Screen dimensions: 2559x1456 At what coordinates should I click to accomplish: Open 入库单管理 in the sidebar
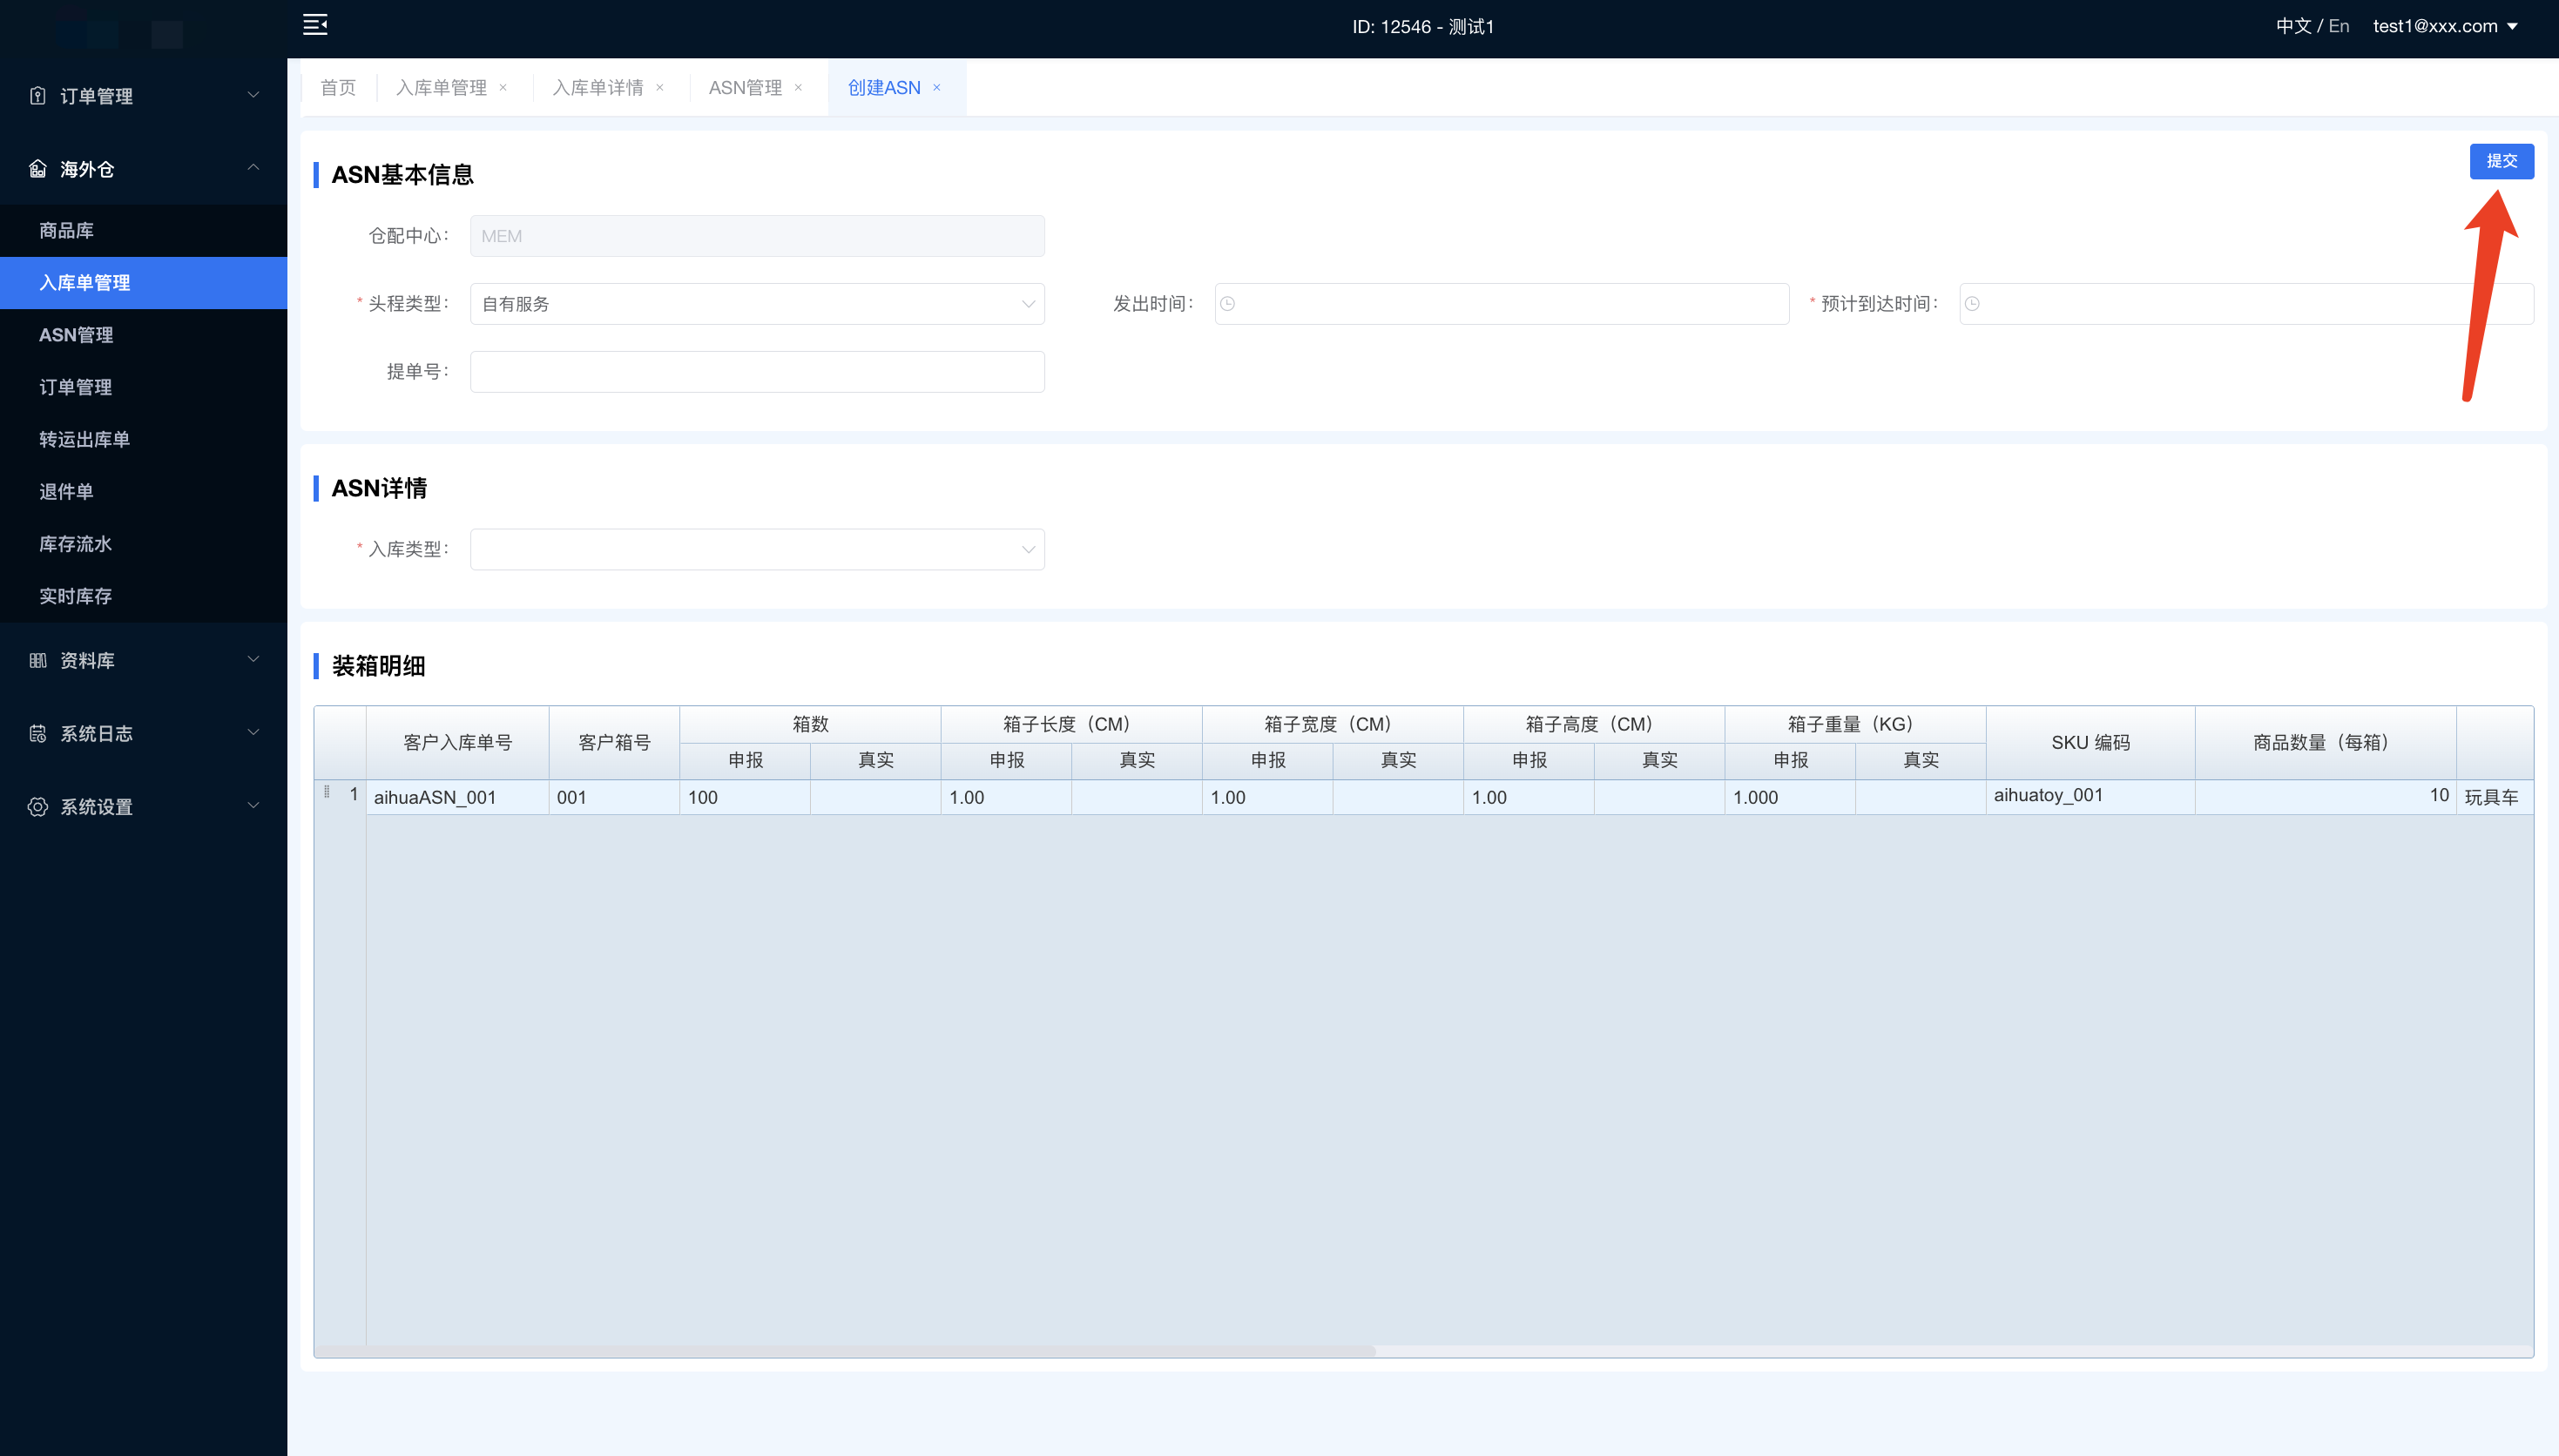(x=144, y=283)
